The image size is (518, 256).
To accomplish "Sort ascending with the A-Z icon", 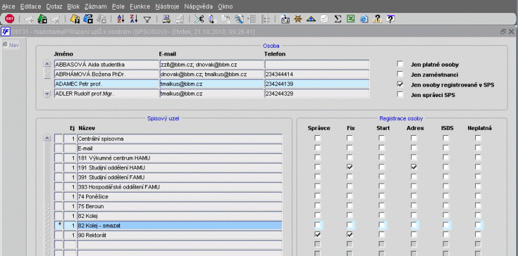I will (x=121, y=19).
